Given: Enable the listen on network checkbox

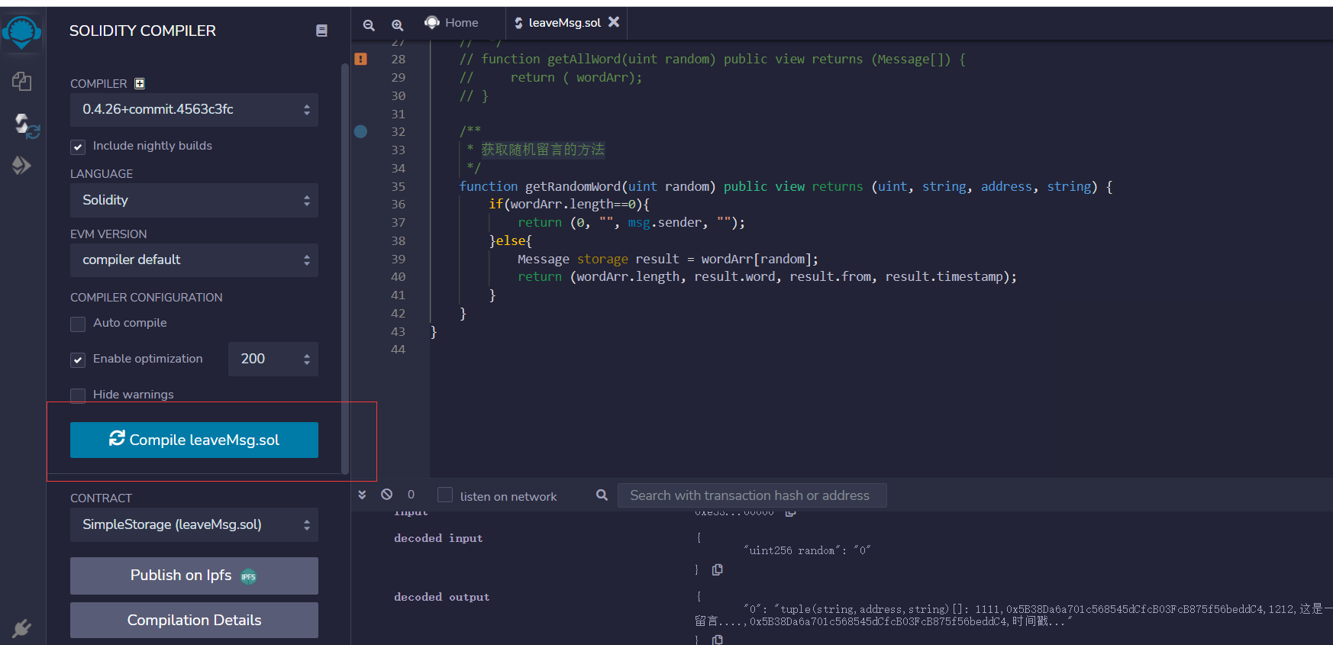Looking at the screenshot, I should [x=445, y=495].
